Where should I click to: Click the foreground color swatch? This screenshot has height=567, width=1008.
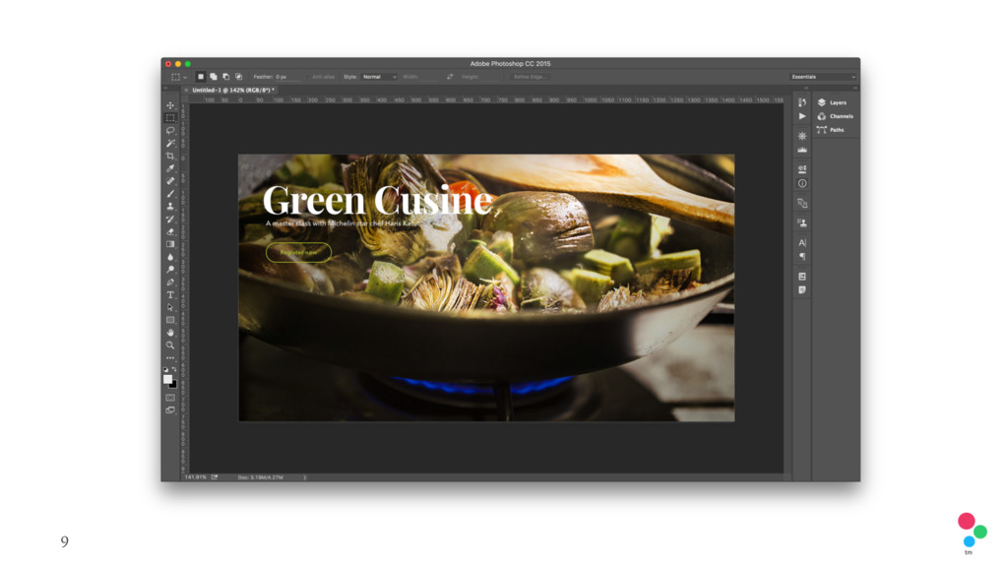[x=167, y=379]
